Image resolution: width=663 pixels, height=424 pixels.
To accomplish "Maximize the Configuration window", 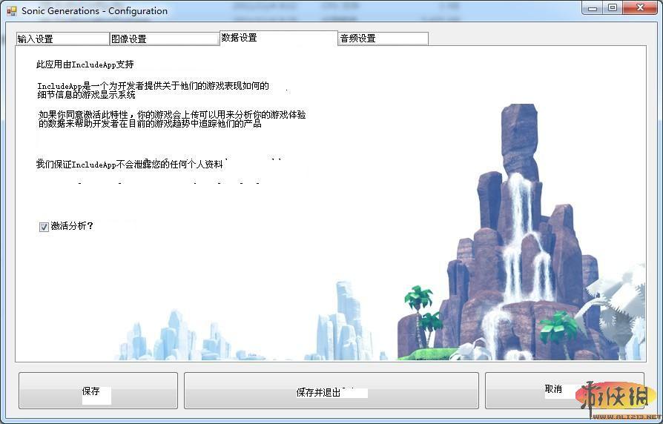I will (613, 8).
